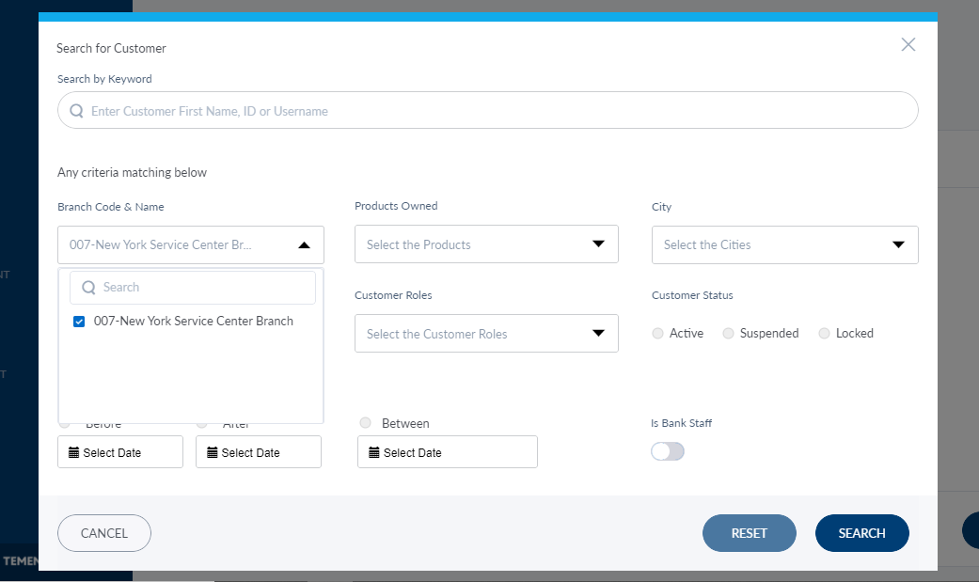Click the calendar icon in Between date field
Screen dimensions: 979x582
pos(373,452)
